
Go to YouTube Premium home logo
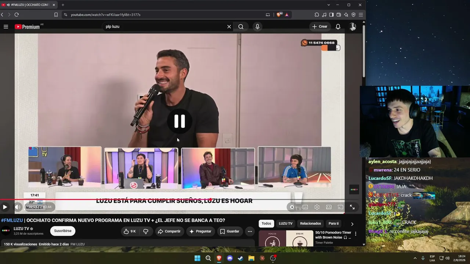click(27, 27)
